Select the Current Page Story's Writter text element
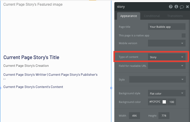Image resolution: width=190 pixels, height=122 pixels. click(50, 76)
